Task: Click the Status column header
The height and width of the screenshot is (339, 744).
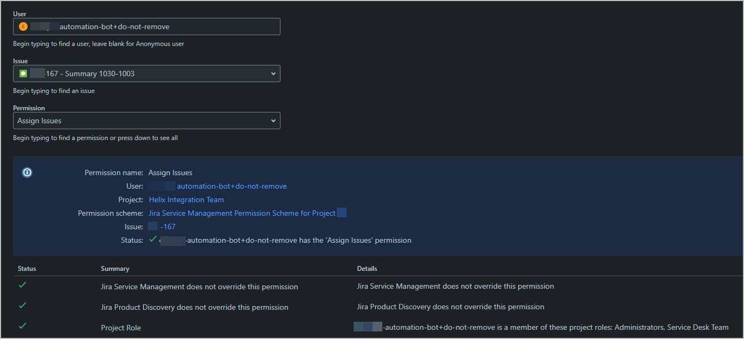Action: tap(27, 268)
